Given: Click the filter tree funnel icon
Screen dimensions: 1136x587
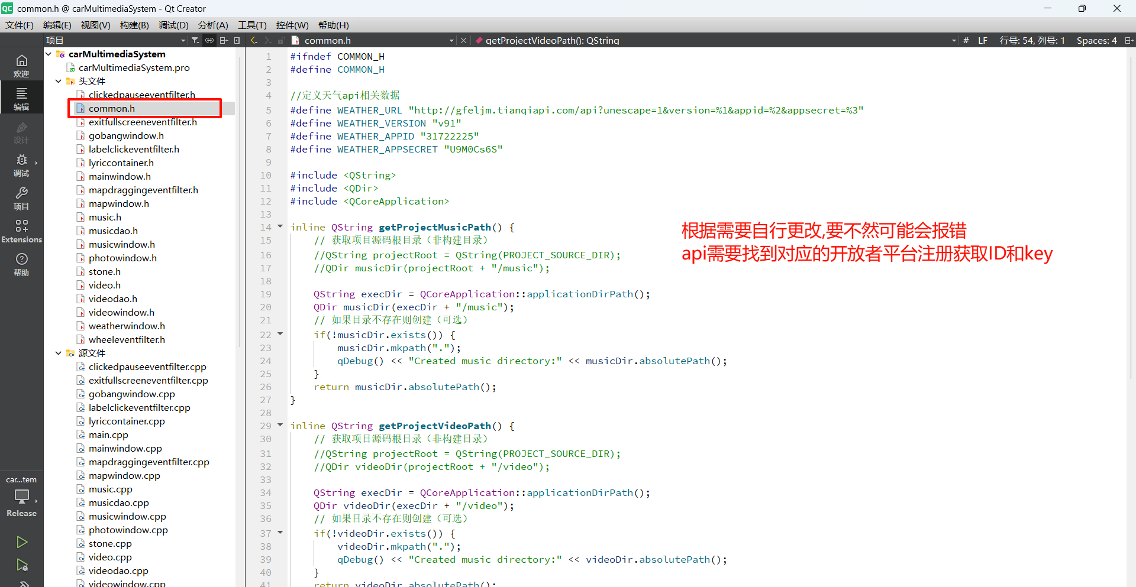Looking at the screenshot, I should [x=195, y=40].
